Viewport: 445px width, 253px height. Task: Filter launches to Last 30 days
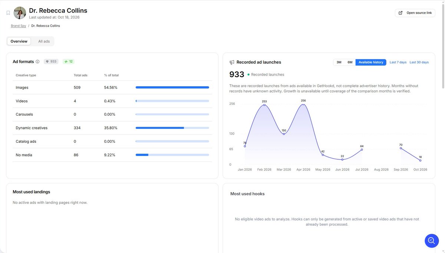(419, 62)
